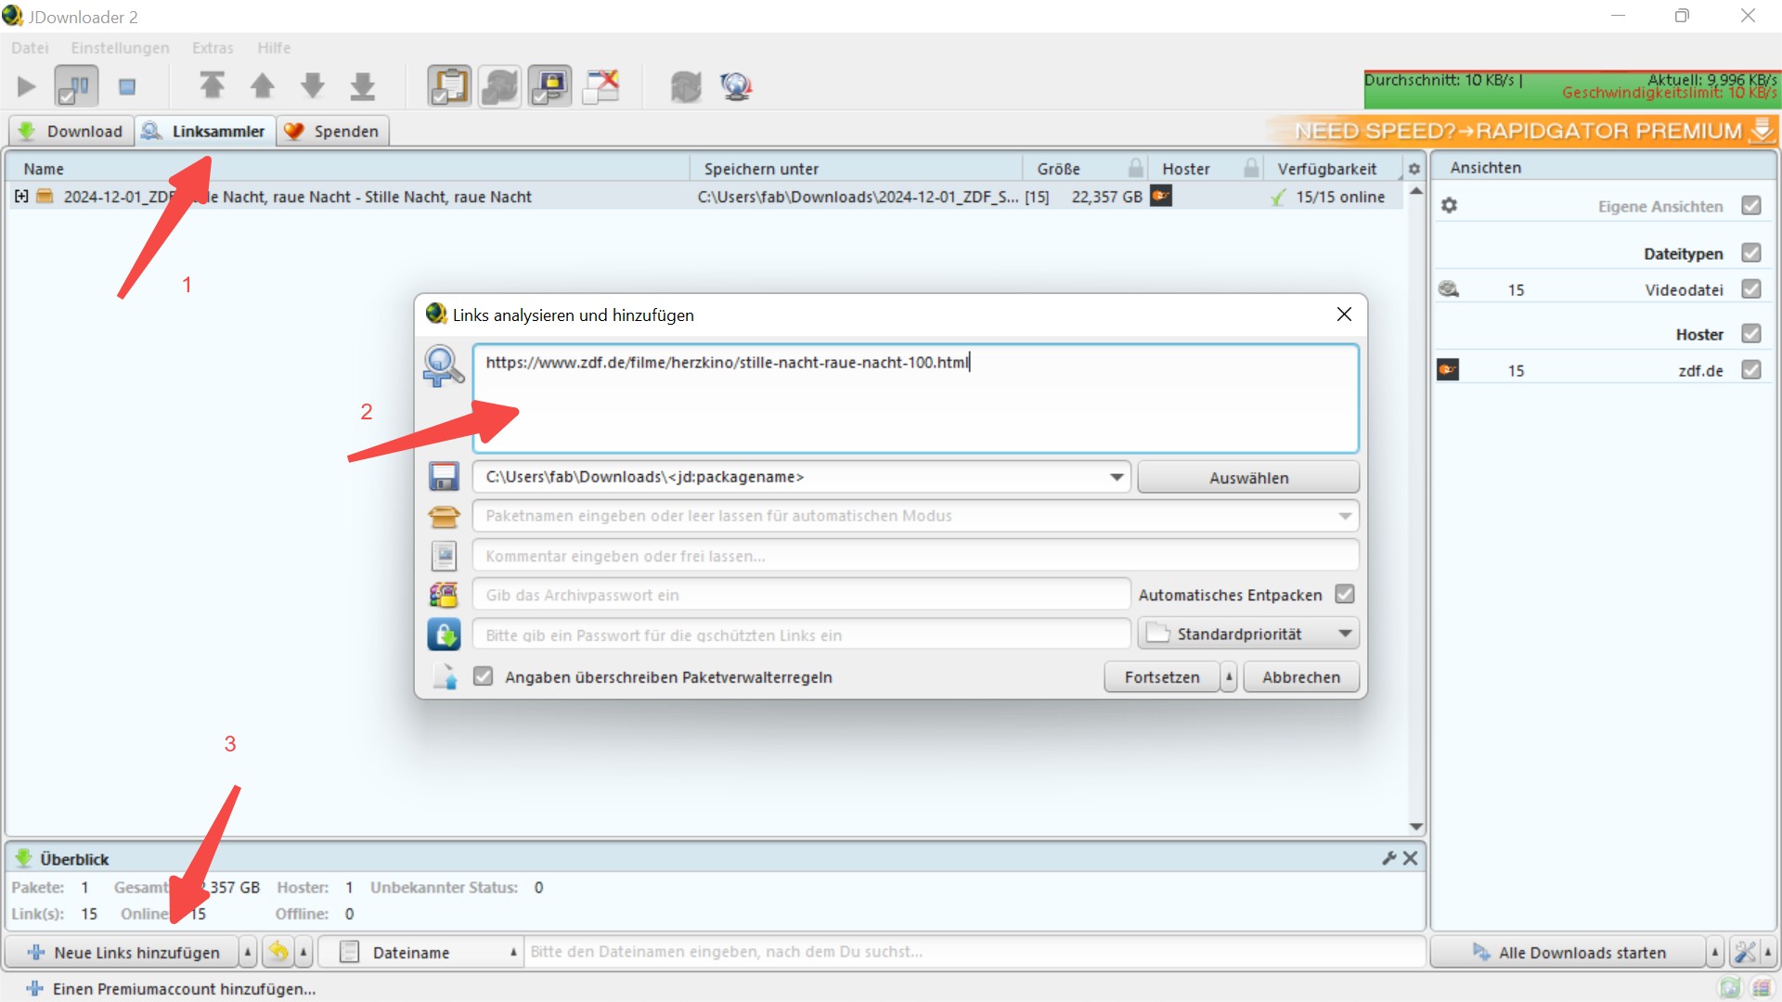Screen dimensions: 1782x1002
Task: Toggle the Dateitypen checkbox
Action: click(1751, 252)
